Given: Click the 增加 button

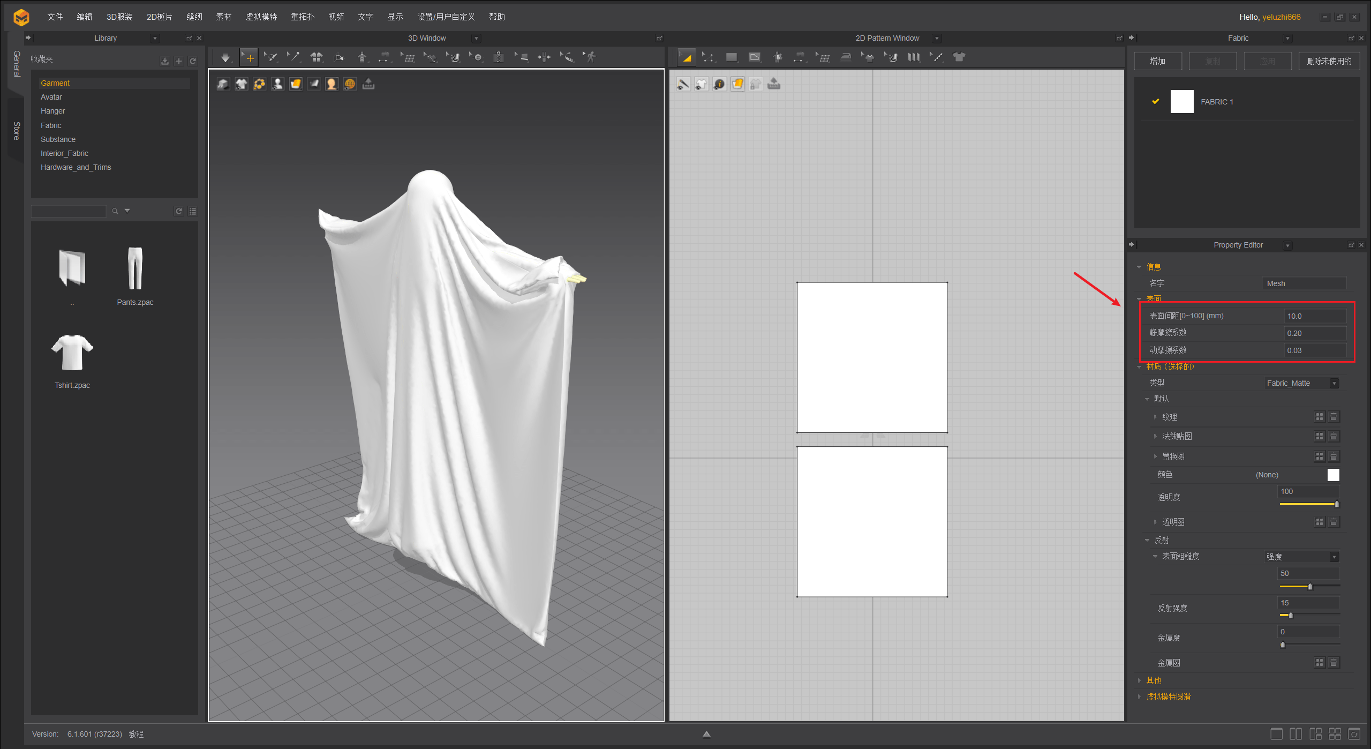Looking at the screenshot, I should click(1158, 61).
